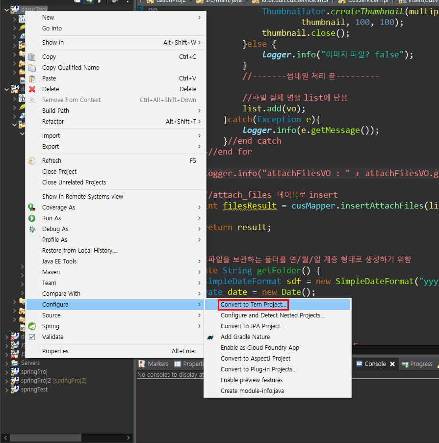Click the Markers tab icon

click(142, 364)
